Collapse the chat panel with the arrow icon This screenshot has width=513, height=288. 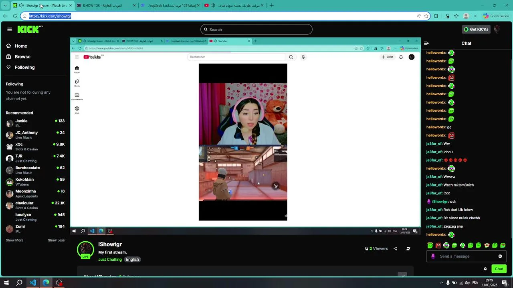426,43
